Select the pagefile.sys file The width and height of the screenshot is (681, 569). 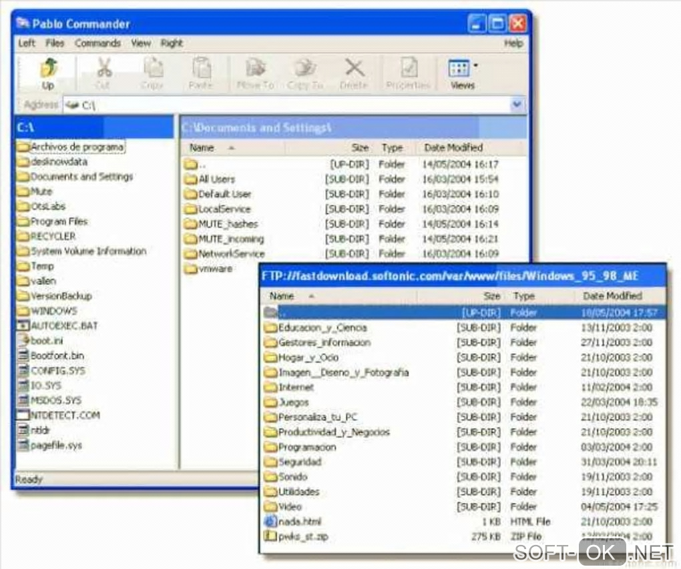coord(50,446)
